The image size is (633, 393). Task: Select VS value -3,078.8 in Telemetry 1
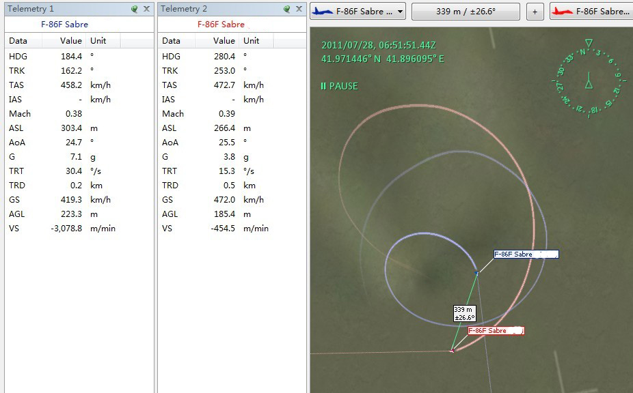pyautogui.click(x=66, y=229)
